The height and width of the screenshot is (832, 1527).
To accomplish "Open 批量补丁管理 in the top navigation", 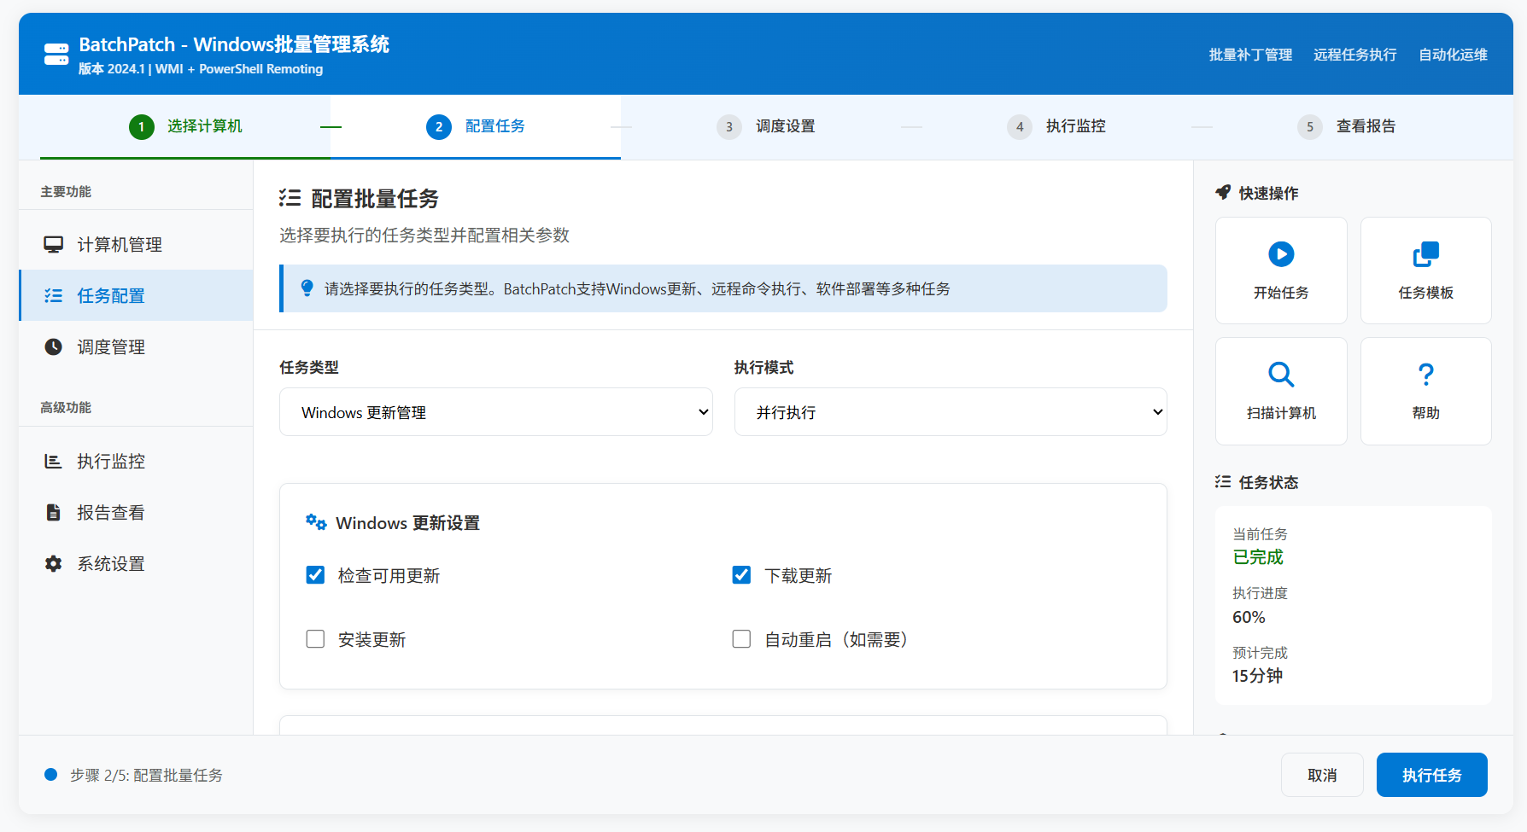I will pyautogui.click(x=1250, y=55).
